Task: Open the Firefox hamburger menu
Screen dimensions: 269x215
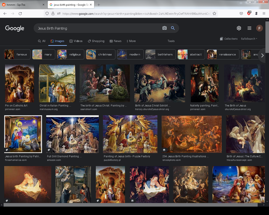Action: point(264,13)
